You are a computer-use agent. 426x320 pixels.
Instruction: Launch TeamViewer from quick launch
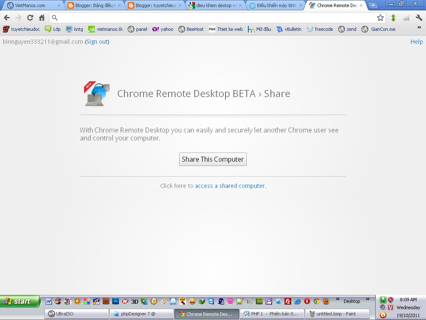pyautogui.click(x=211, y=301)
